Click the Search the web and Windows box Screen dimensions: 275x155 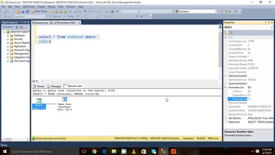coord(44,151)
